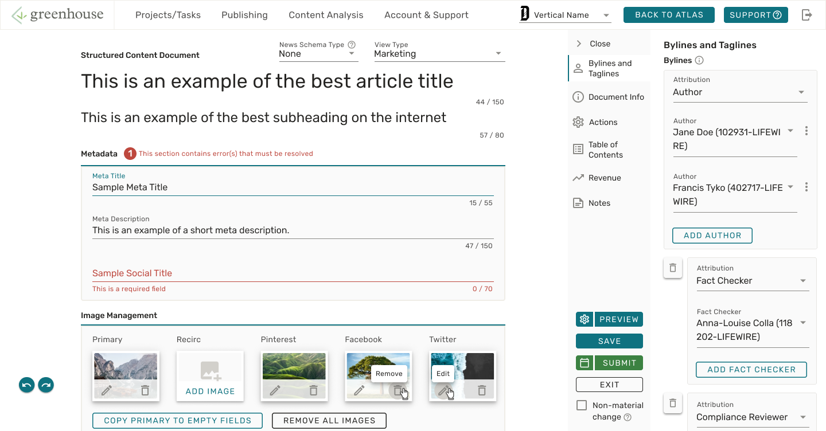Click the PREVIEW button
826x431 pixels.
pyautogui.click(x=618, y=319)
